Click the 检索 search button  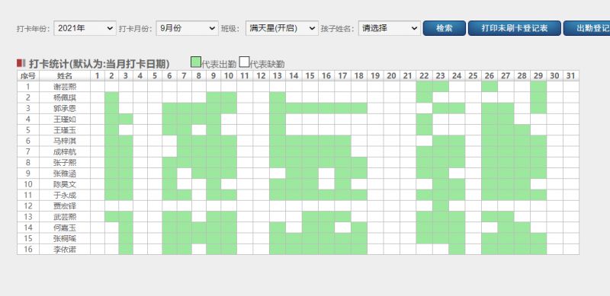445,28
